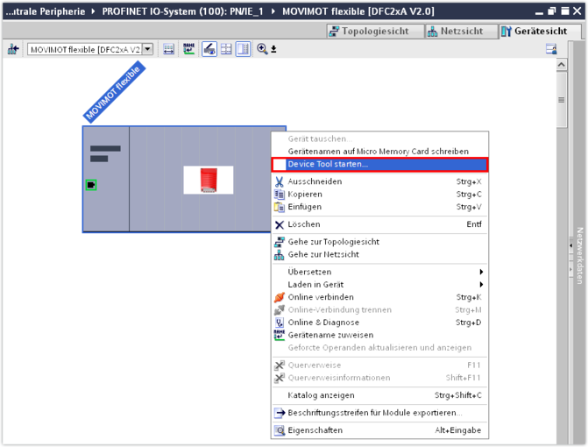Click the device name assignment toolbar icon
588x447 pixels.
(x=188, y=49)
